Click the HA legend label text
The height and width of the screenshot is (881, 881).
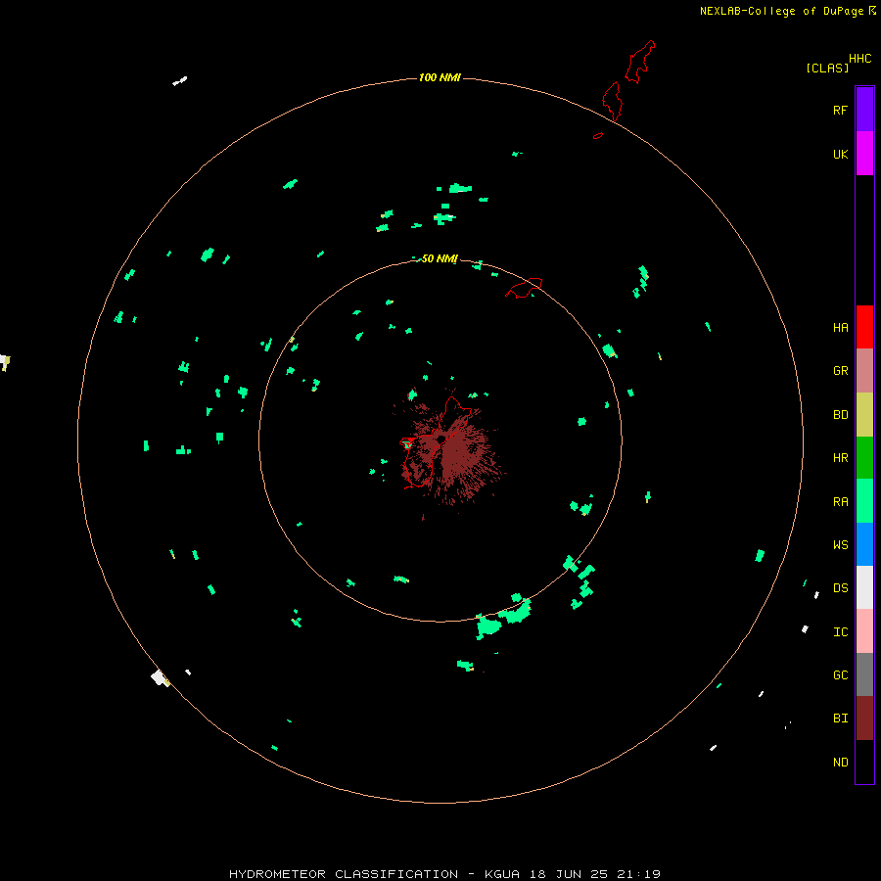pos(840,328)
